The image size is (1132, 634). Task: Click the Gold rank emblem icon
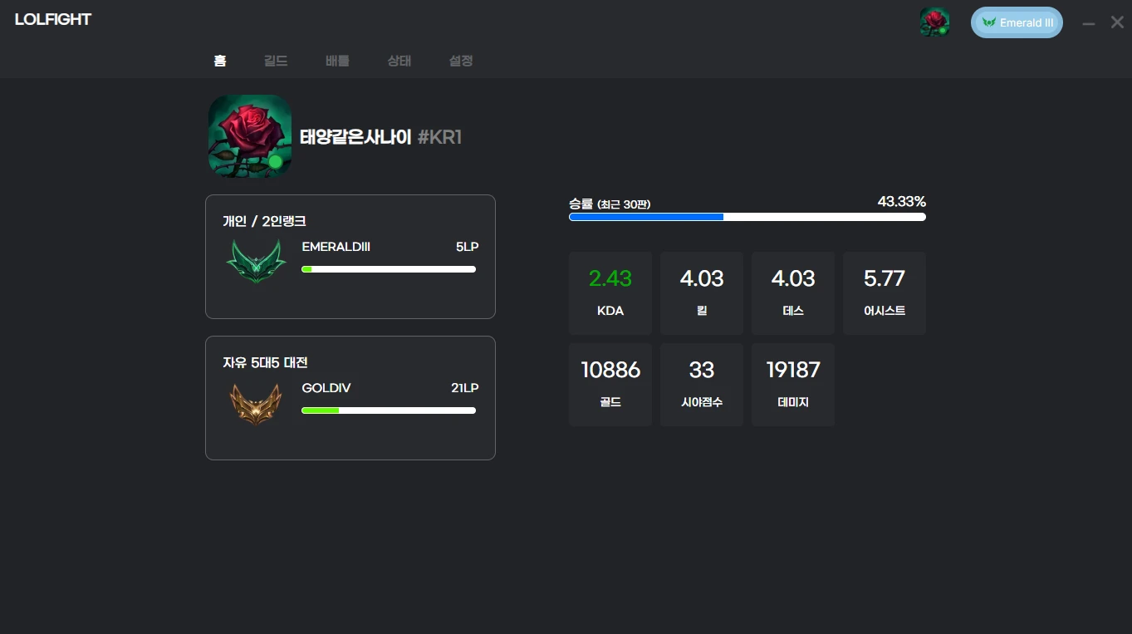256,403
